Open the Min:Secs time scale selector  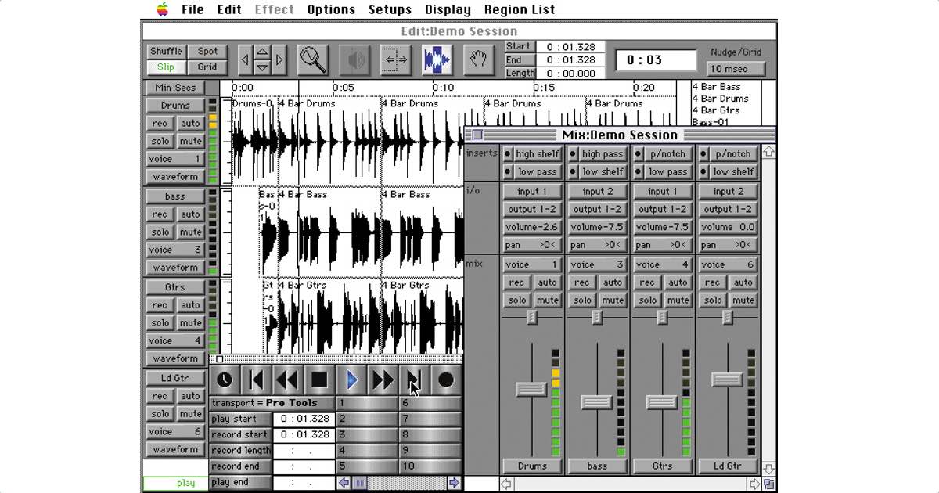[174, 87]
